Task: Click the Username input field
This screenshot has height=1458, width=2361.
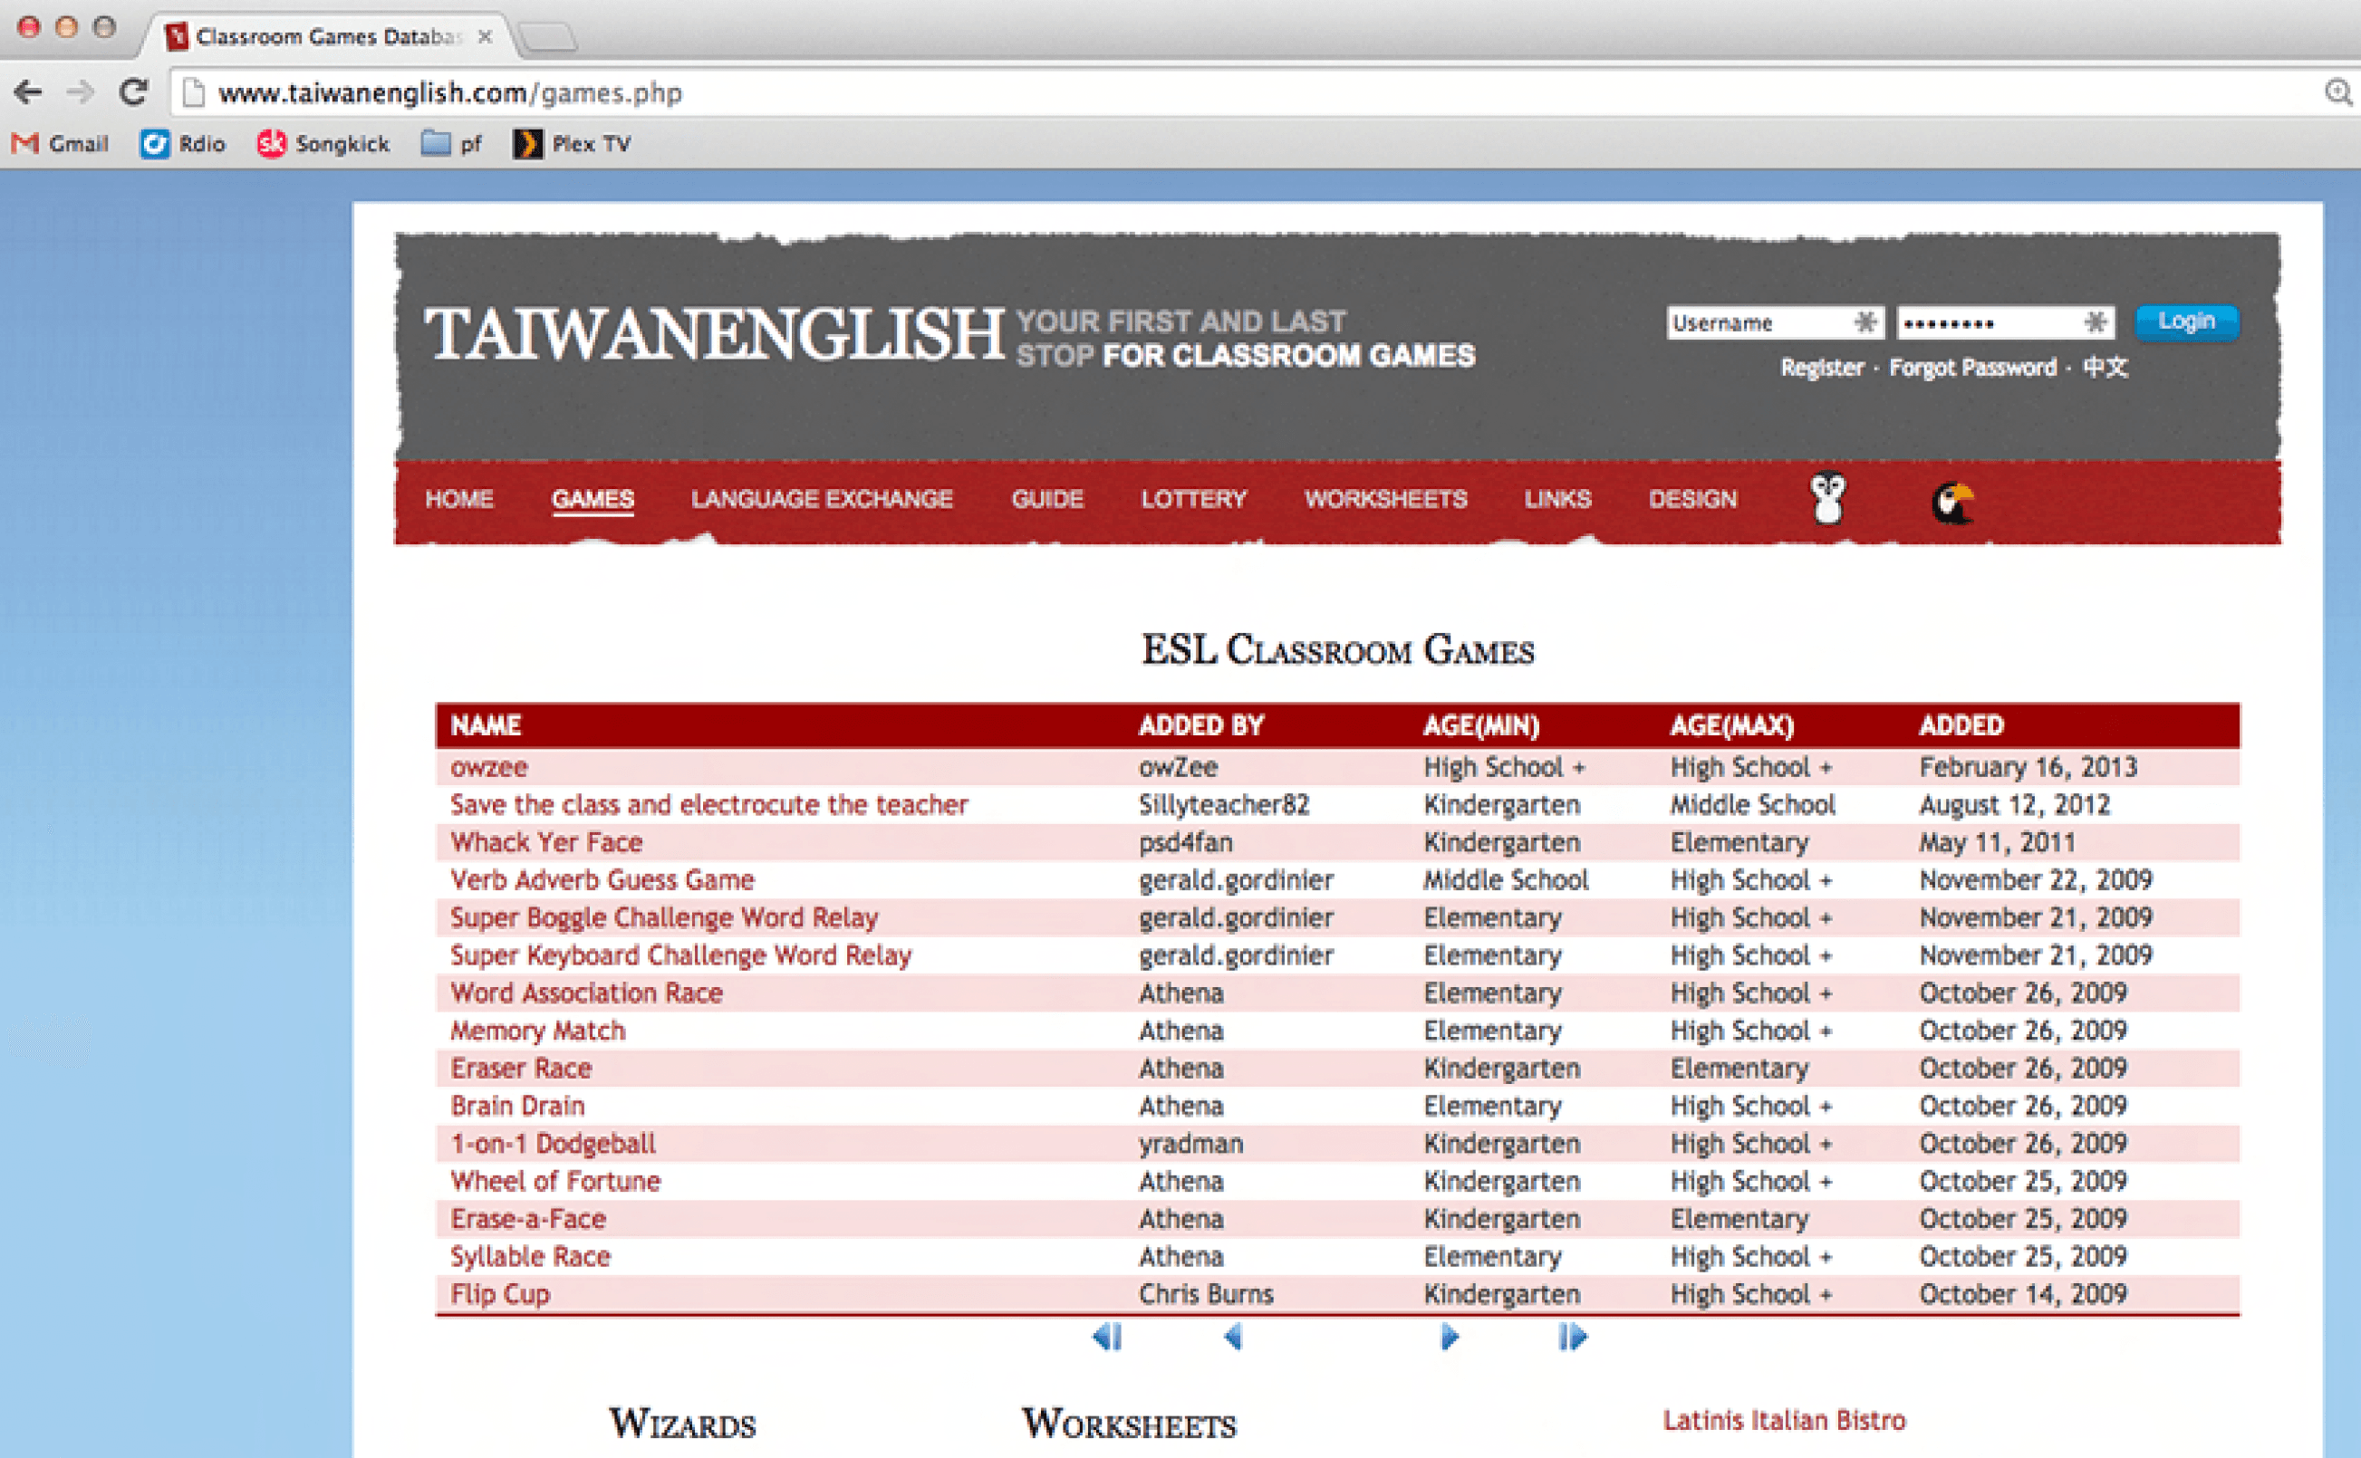Action: tap(1759, 323)
